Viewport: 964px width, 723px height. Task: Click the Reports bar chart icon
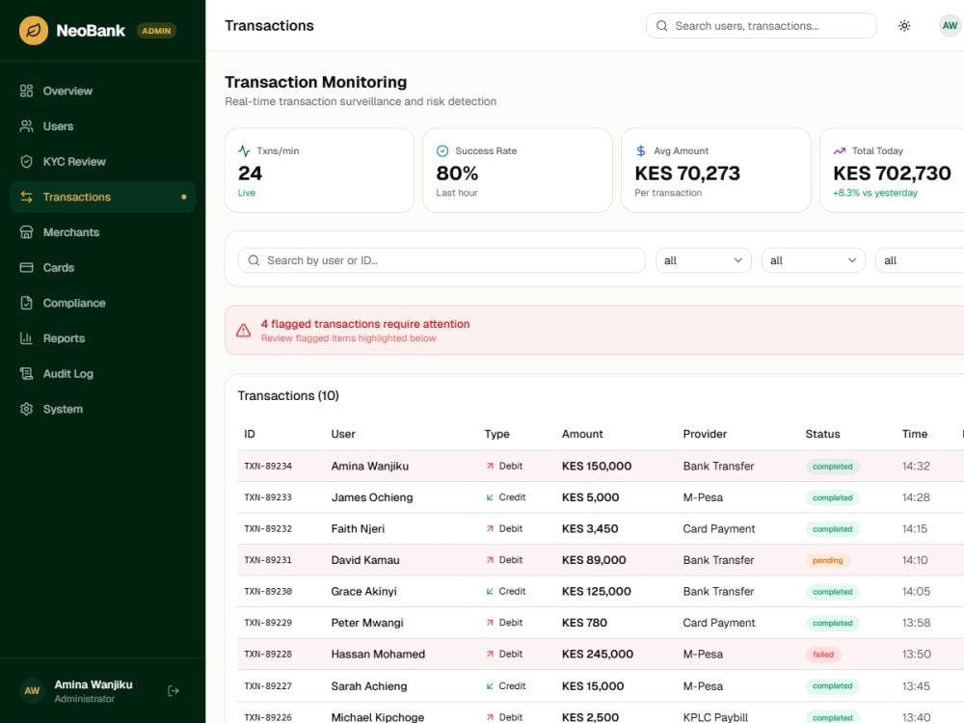26,338
